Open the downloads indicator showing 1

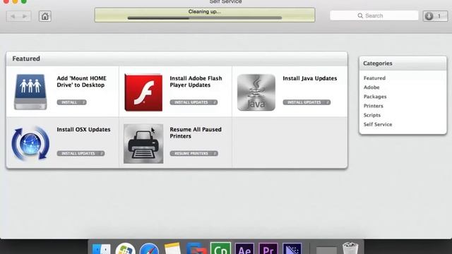[x=435, y=16]
